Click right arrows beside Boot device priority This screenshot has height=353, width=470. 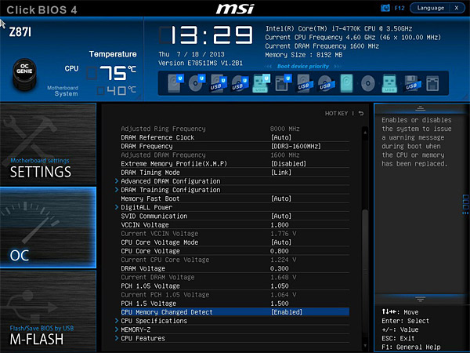338,67
